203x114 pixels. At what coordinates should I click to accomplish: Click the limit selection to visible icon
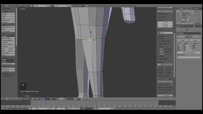point(65,99)
